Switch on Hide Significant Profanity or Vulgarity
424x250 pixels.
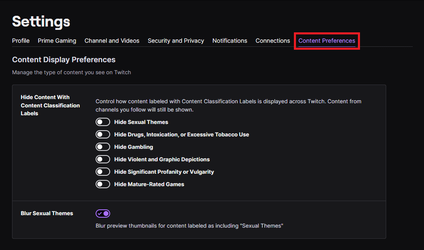(103, 172)
